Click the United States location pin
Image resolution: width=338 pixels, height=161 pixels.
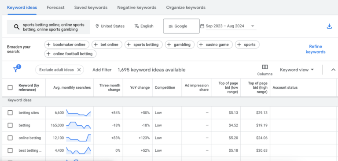[x=97, y=26]
